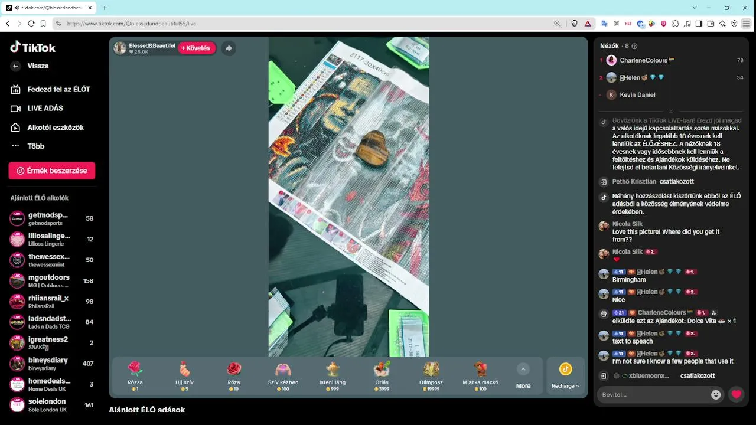Open rhiiansrail_x live stream
The height and width of the screenshot is (425, 756).
(x=52, y=302)
